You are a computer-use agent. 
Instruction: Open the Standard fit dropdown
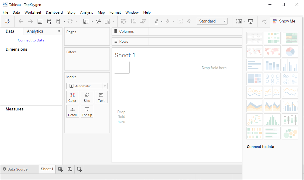224,21
